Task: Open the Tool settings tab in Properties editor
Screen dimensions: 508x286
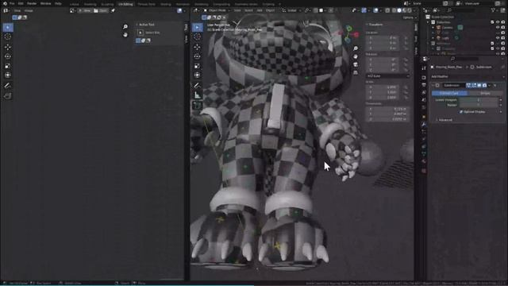Action: 424,68
